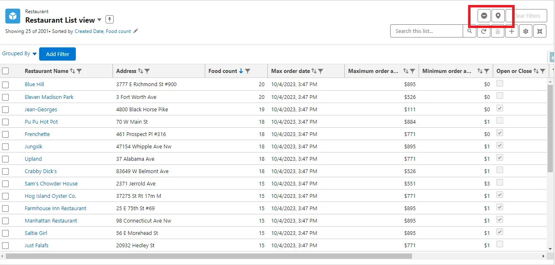This screenshot has height=265, width=555.
Task: Select the Frenchette row checkbox
Action: (5, 134)
